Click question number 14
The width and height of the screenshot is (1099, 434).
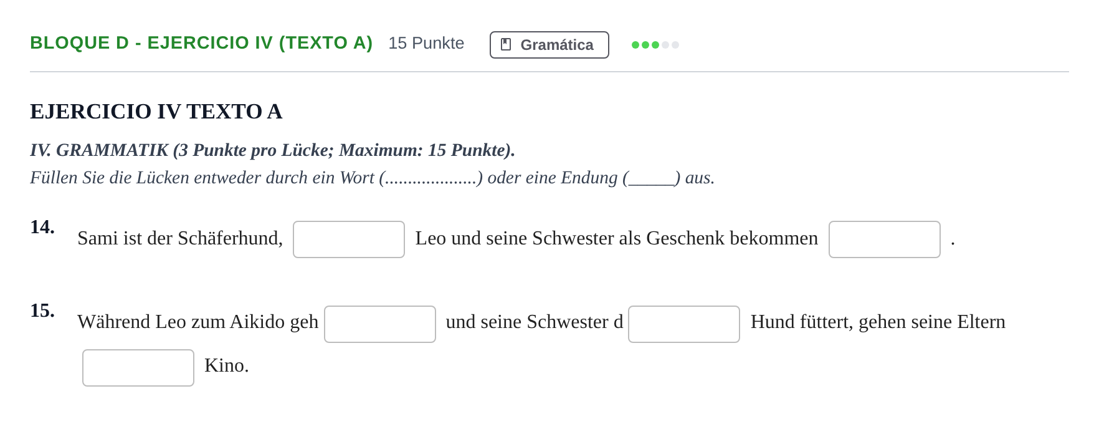pos(42,227)
